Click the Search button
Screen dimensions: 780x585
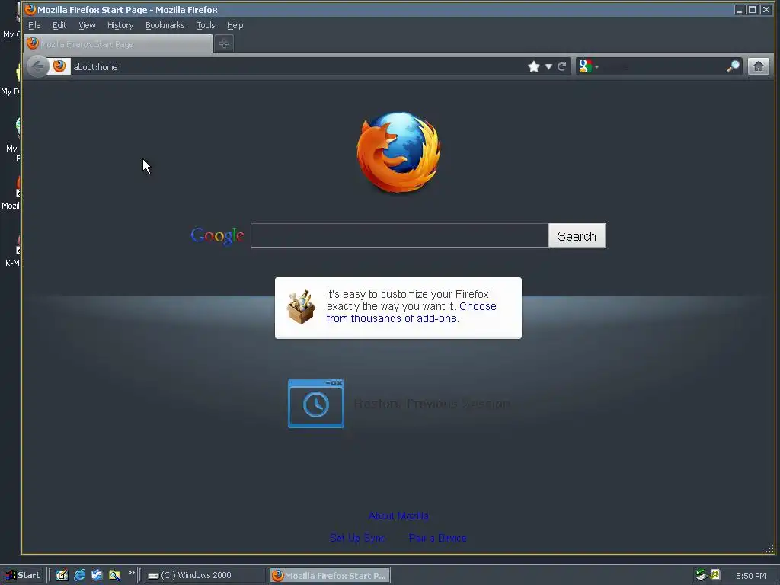coord(577,236)
